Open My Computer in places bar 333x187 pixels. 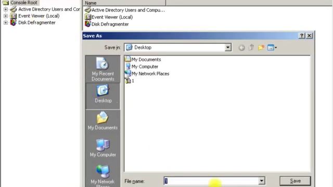click(103, 148)
